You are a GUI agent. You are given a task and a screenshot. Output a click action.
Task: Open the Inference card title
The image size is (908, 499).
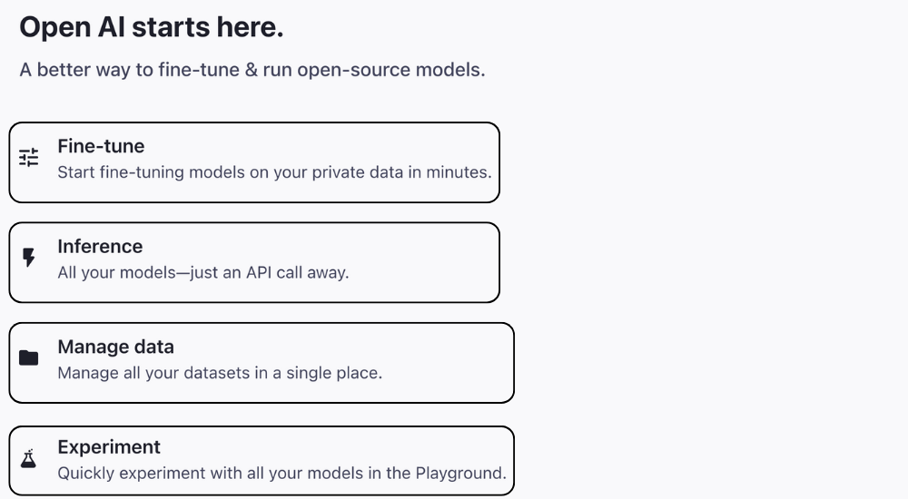tap(100, 246)
